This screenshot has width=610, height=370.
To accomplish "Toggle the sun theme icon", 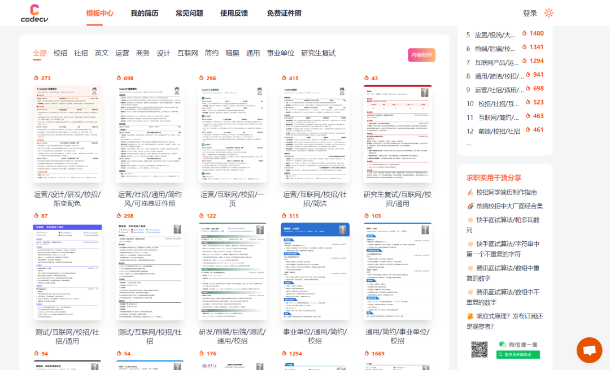I will [549, 13].
